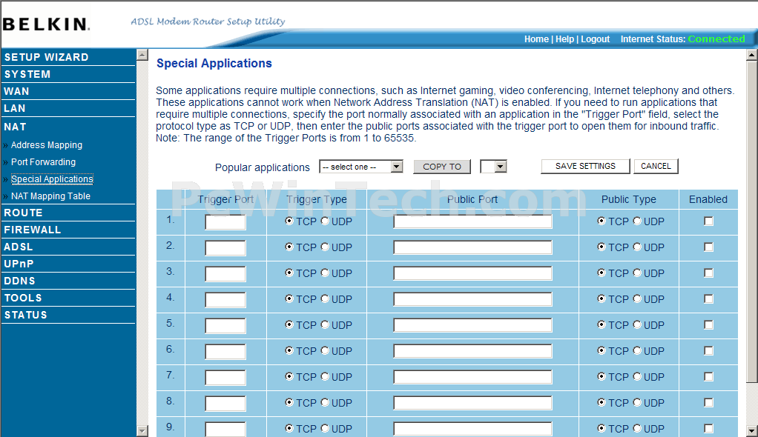Click the Trigger Port field of row 6
Image resolution: width=758 pixels, height=437 pixels.
[225, 352]
